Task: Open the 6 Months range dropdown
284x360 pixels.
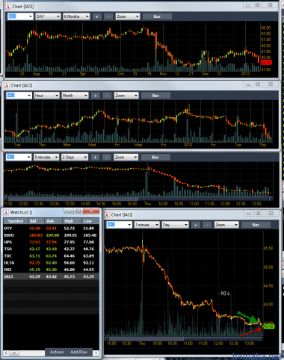Action: 76,16
